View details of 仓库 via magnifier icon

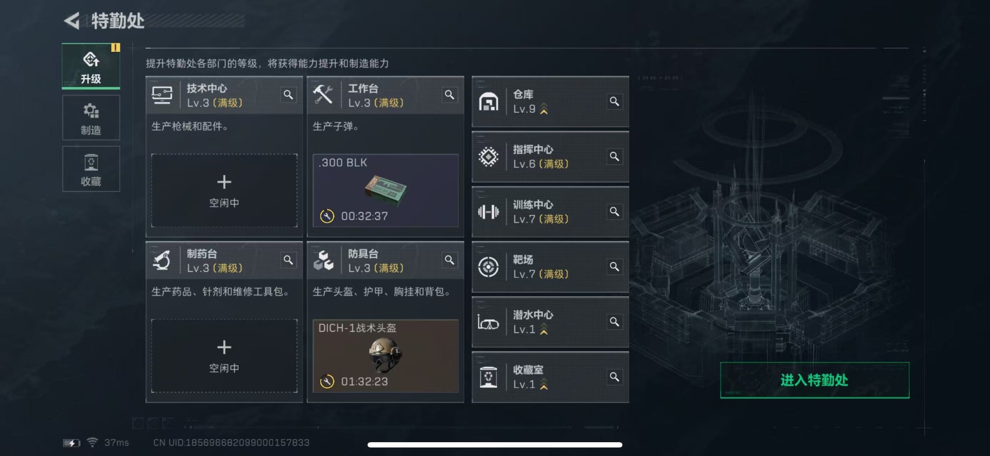point(614,102)
